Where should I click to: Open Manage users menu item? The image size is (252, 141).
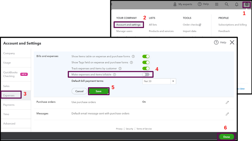point(124,31)
